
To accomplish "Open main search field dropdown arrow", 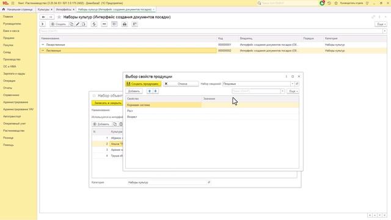I will [385, 31].
